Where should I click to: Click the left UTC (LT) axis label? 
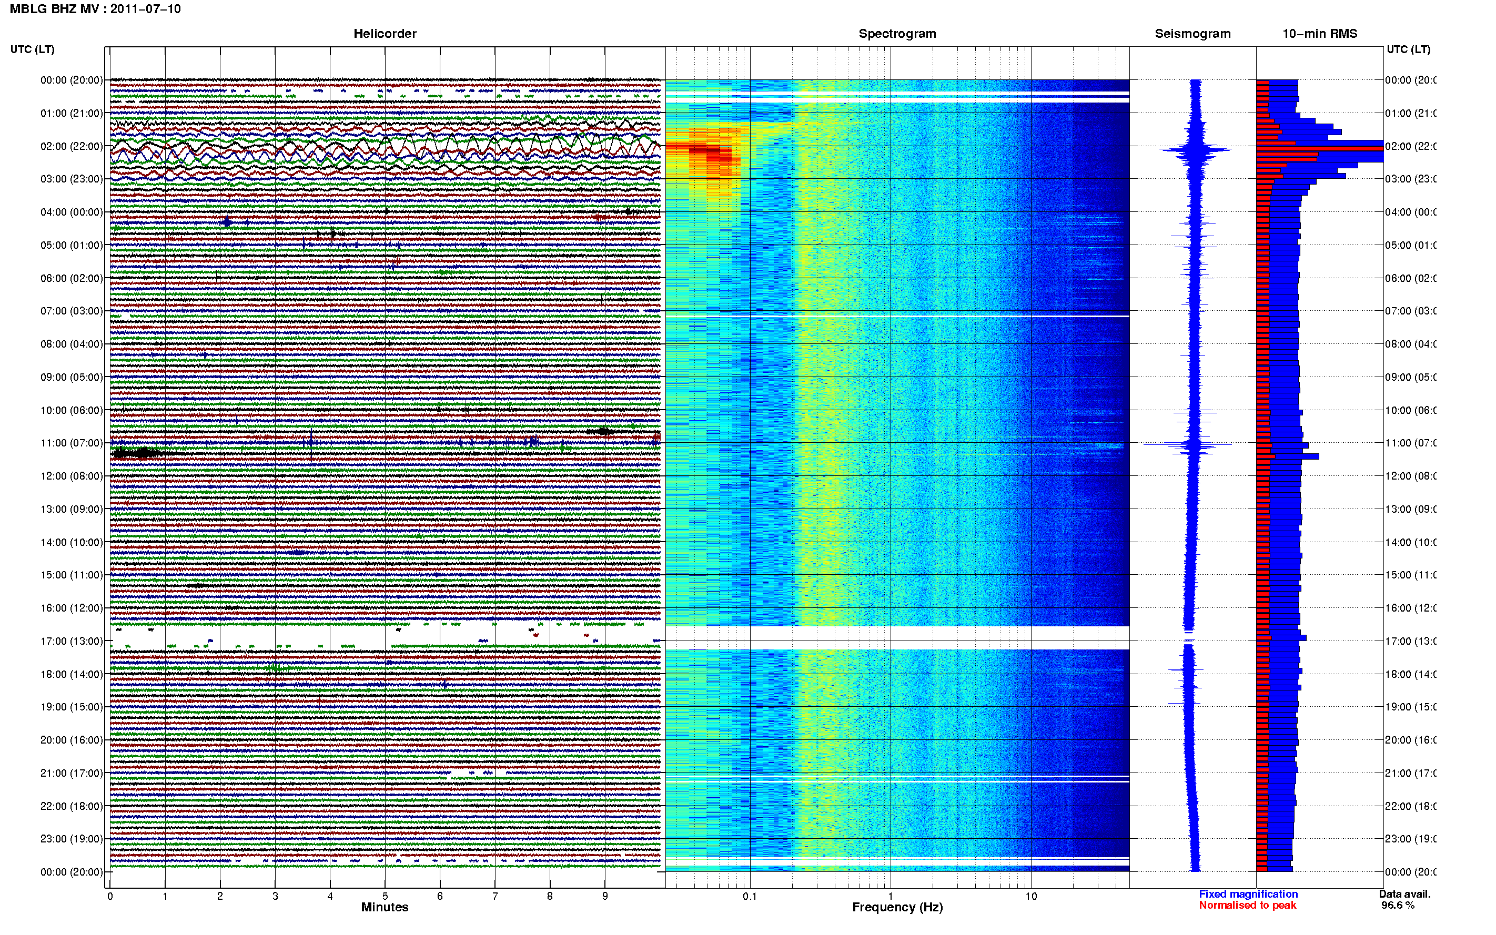point(32,49)
